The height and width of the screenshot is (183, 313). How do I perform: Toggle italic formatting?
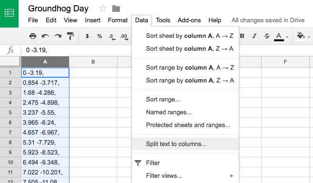tap(254, 36)
